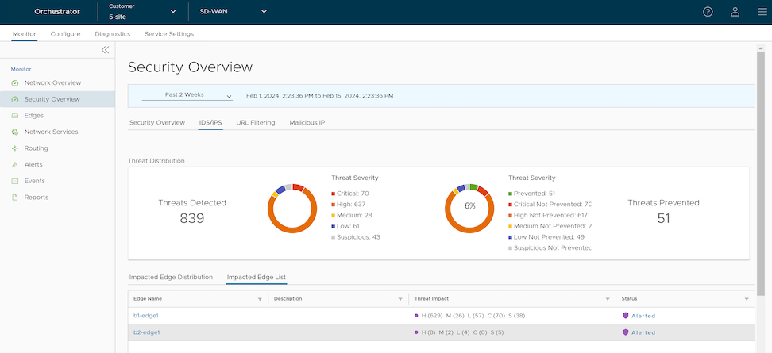Open the b2-edge1 edge link
The width and height of the screenshot is (772, 353).
(147, 332)
